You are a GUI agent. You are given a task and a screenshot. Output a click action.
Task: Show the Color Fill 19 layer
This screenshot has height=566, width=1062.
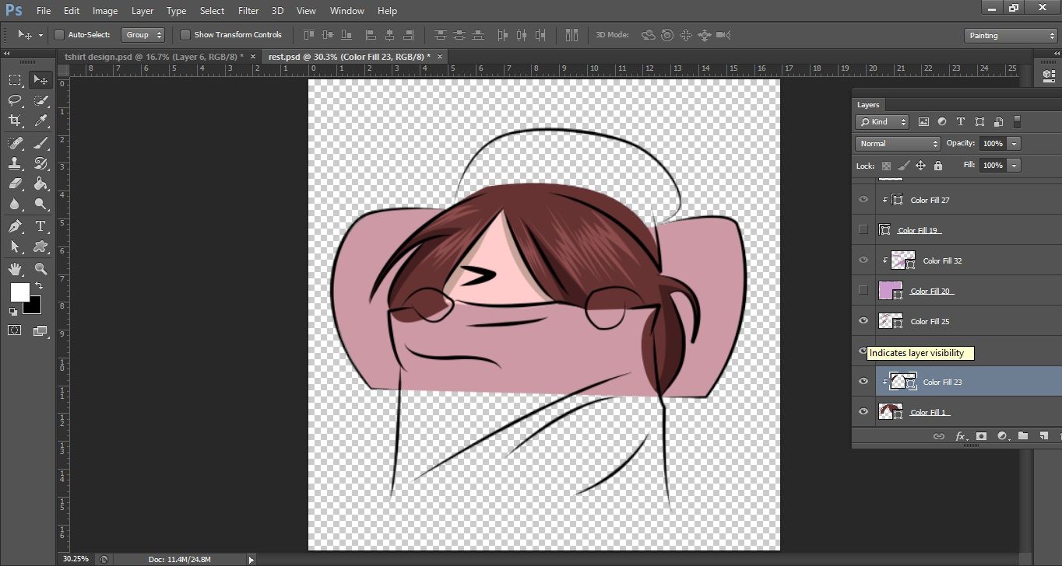[863, 229]
